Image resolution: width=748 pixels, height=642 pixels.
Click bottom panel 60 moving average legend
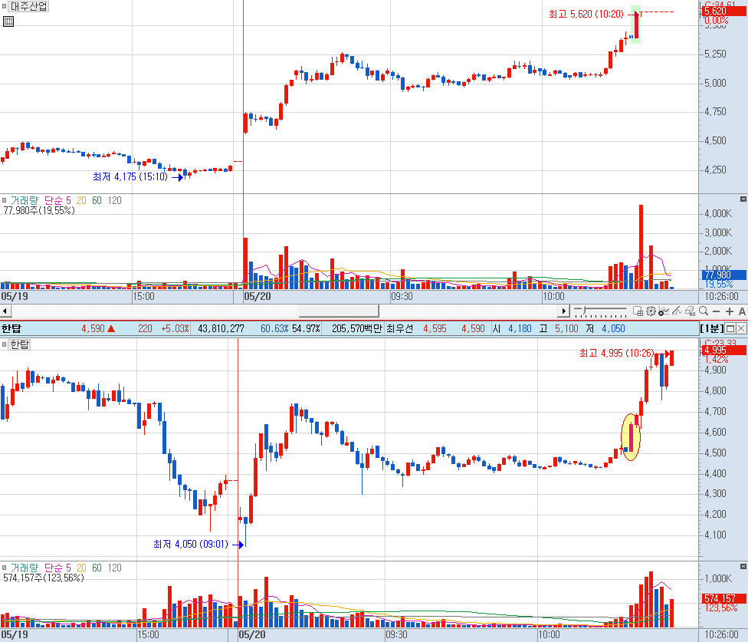97,568
